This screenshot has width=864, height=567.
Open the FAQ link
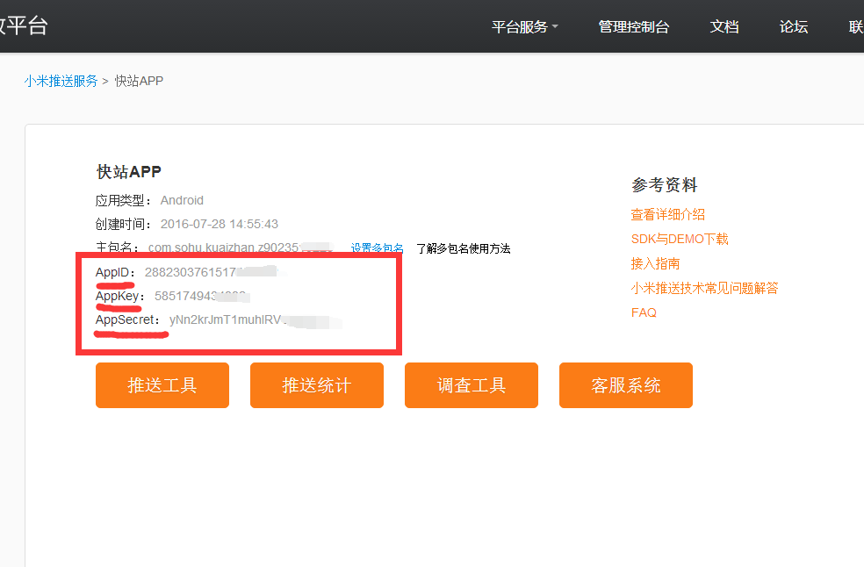(x=644, y=312)
